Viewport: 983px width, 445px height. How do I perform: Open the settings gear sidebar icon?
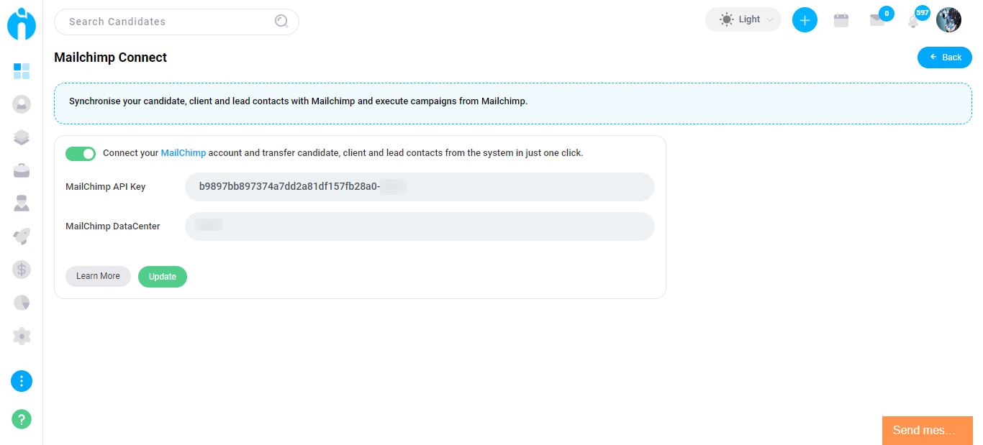click(x=22, y=336)
